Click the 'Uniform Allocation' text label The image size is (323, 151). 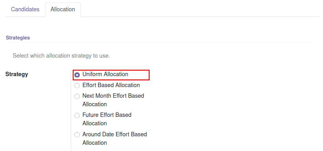coord(105,74)
